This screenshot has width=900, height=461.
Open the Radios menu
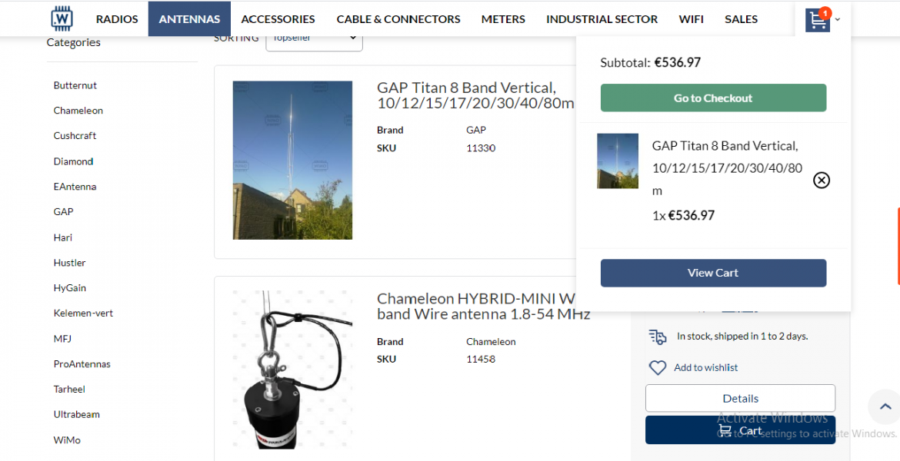[x=117, y=19]
